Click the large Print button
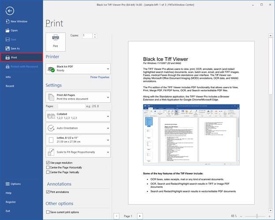Screen dimensions: 275x220 pyautogui.click(x=56, y=42)
